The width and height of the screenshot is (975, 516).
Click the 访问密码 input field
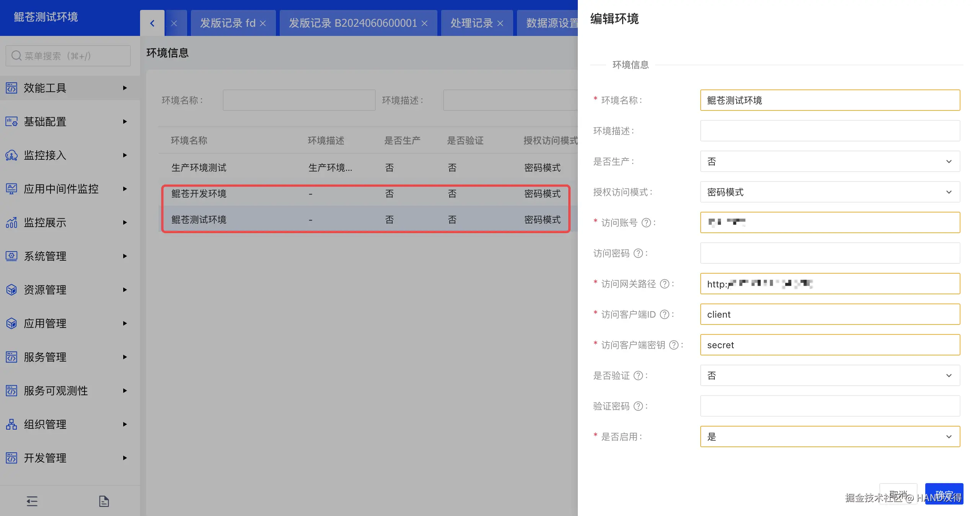pyautogui.click(x=830, y=253)
